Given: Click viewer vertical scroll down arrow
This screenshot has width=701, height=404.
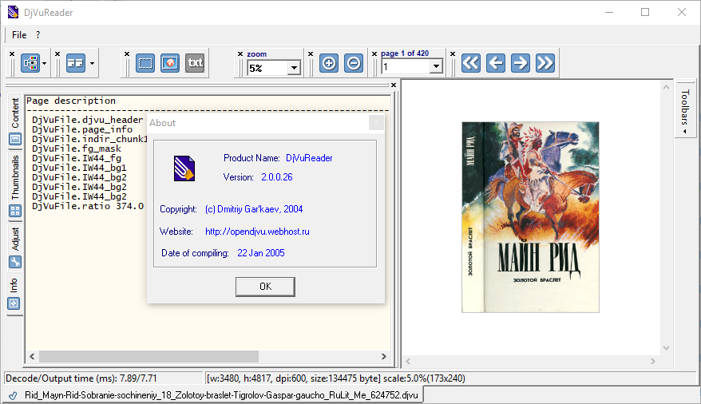Looking at the screenshot, I should point(666,347).
